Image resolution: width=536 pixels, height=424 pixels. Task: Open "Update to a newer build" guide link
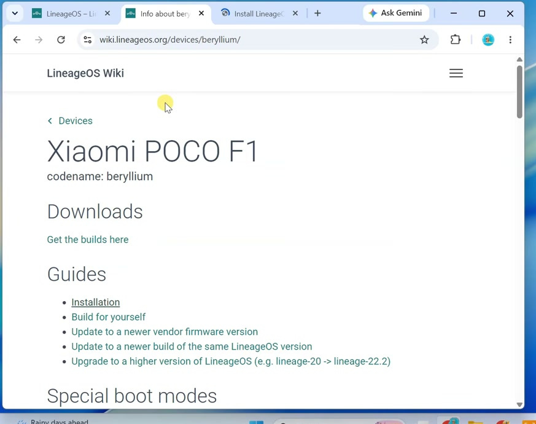point(192,347)
